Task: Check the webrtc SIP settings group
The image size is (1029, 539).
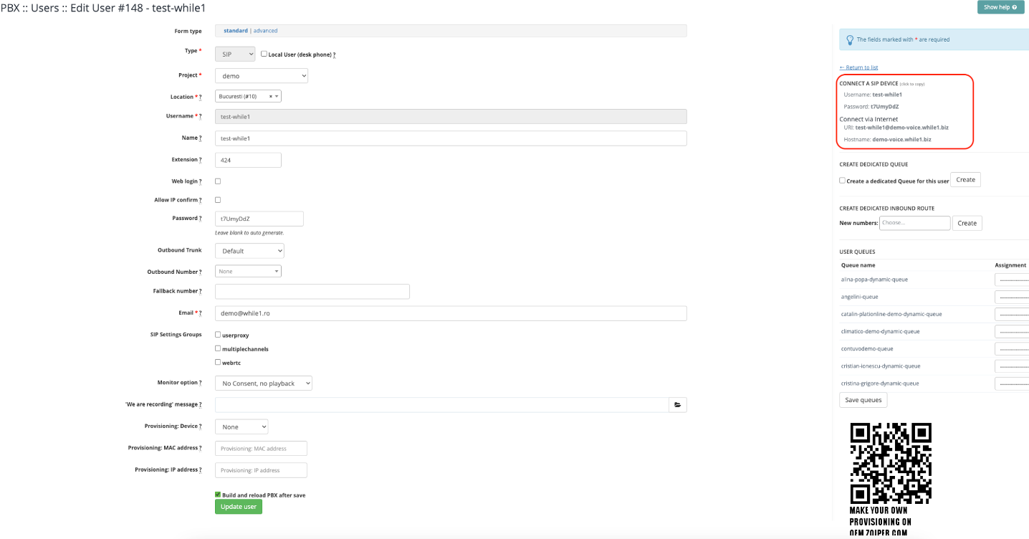Action: coord(218,363)
